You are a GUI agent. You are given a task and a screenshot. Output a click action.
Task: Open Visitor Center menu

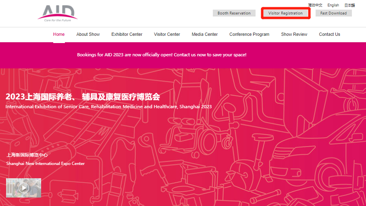click(x=167, y=34)
